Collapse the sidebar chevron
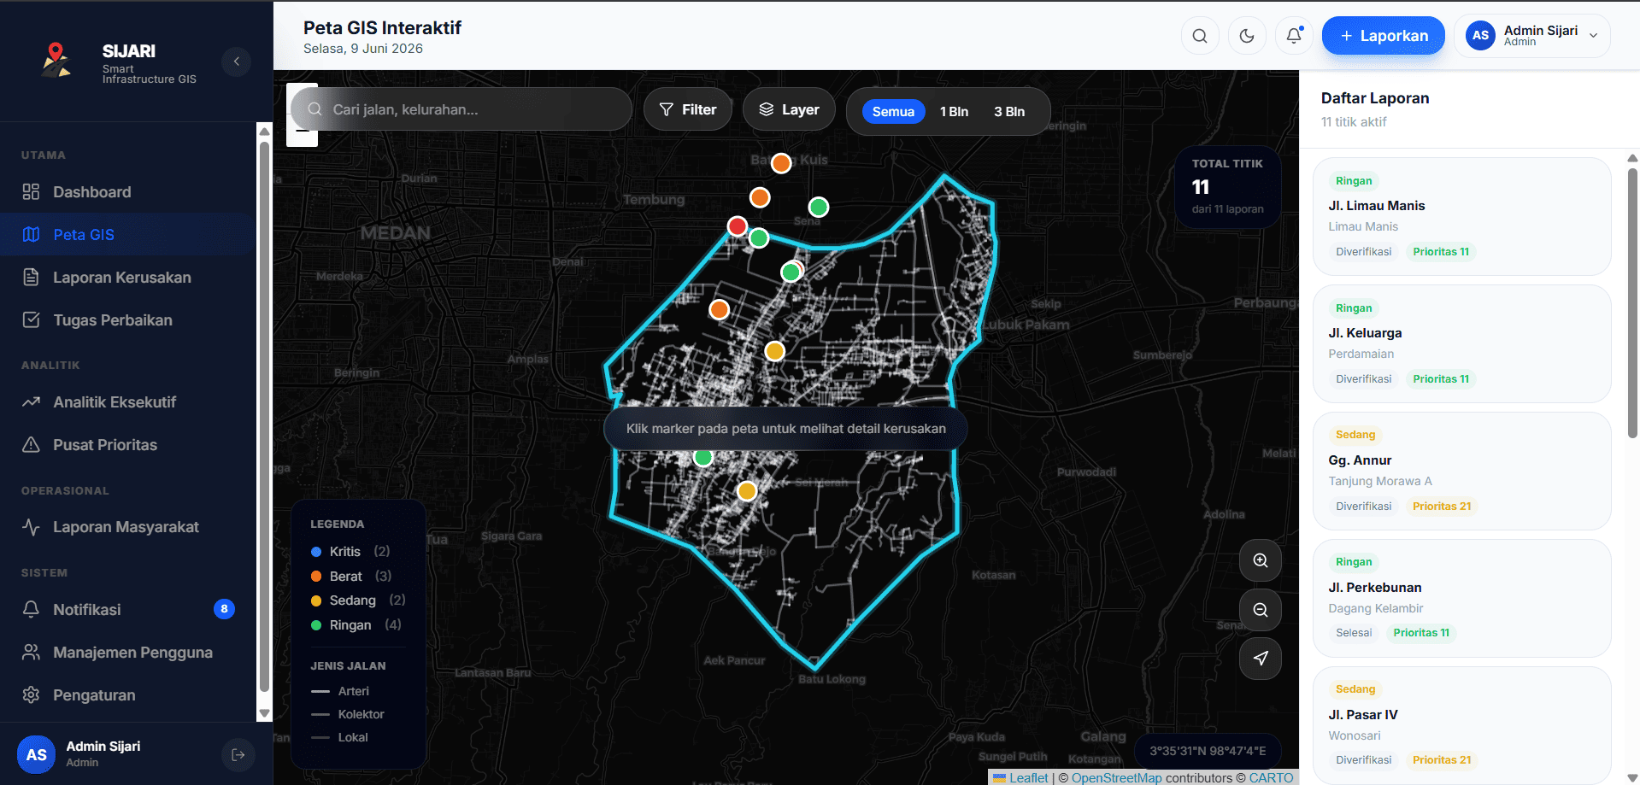 point(236,62)
